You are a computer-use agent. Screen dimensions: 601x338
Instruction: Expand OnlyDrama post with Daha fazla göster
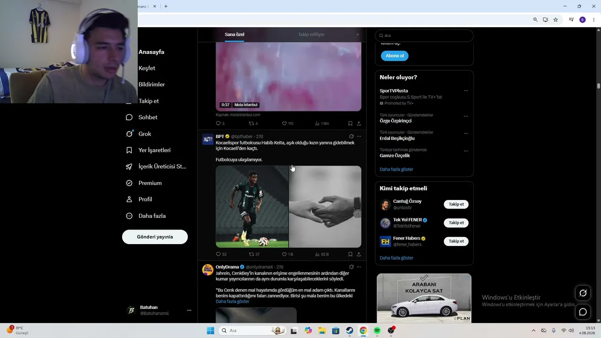232,301
